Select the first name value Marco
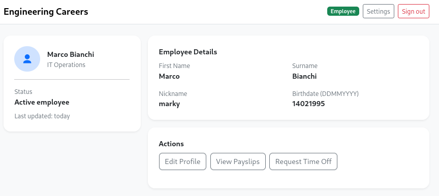The image size is (439, 196). point(169,76)
